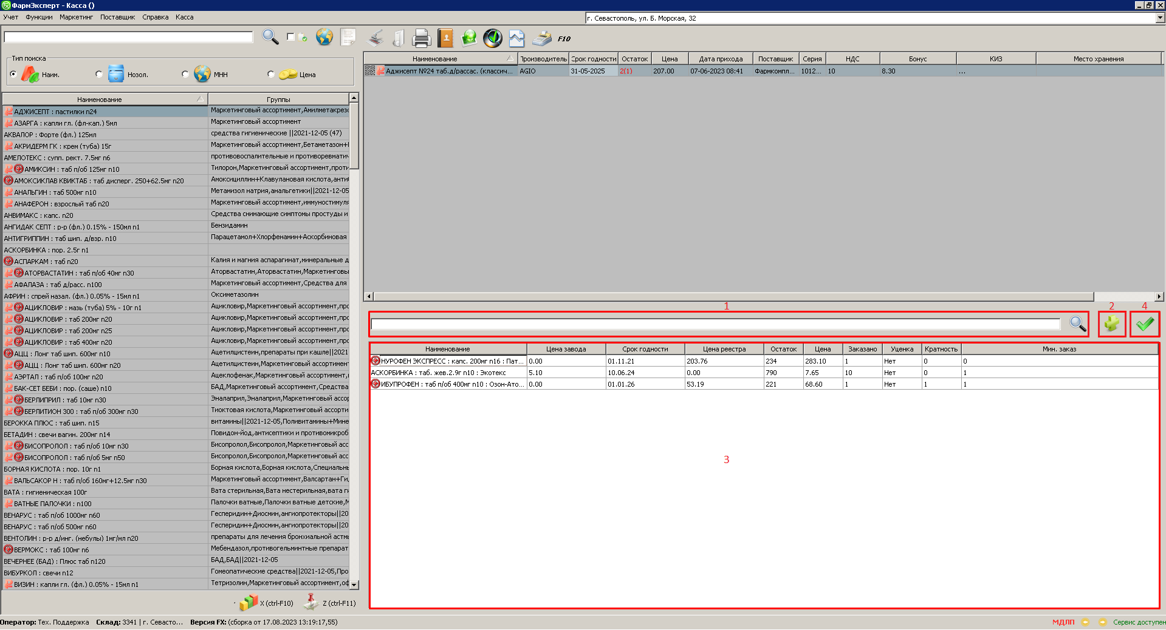Click the X (ctrl-F10) report button
This screenshot has height=630, width=1166.
(266, 603)
